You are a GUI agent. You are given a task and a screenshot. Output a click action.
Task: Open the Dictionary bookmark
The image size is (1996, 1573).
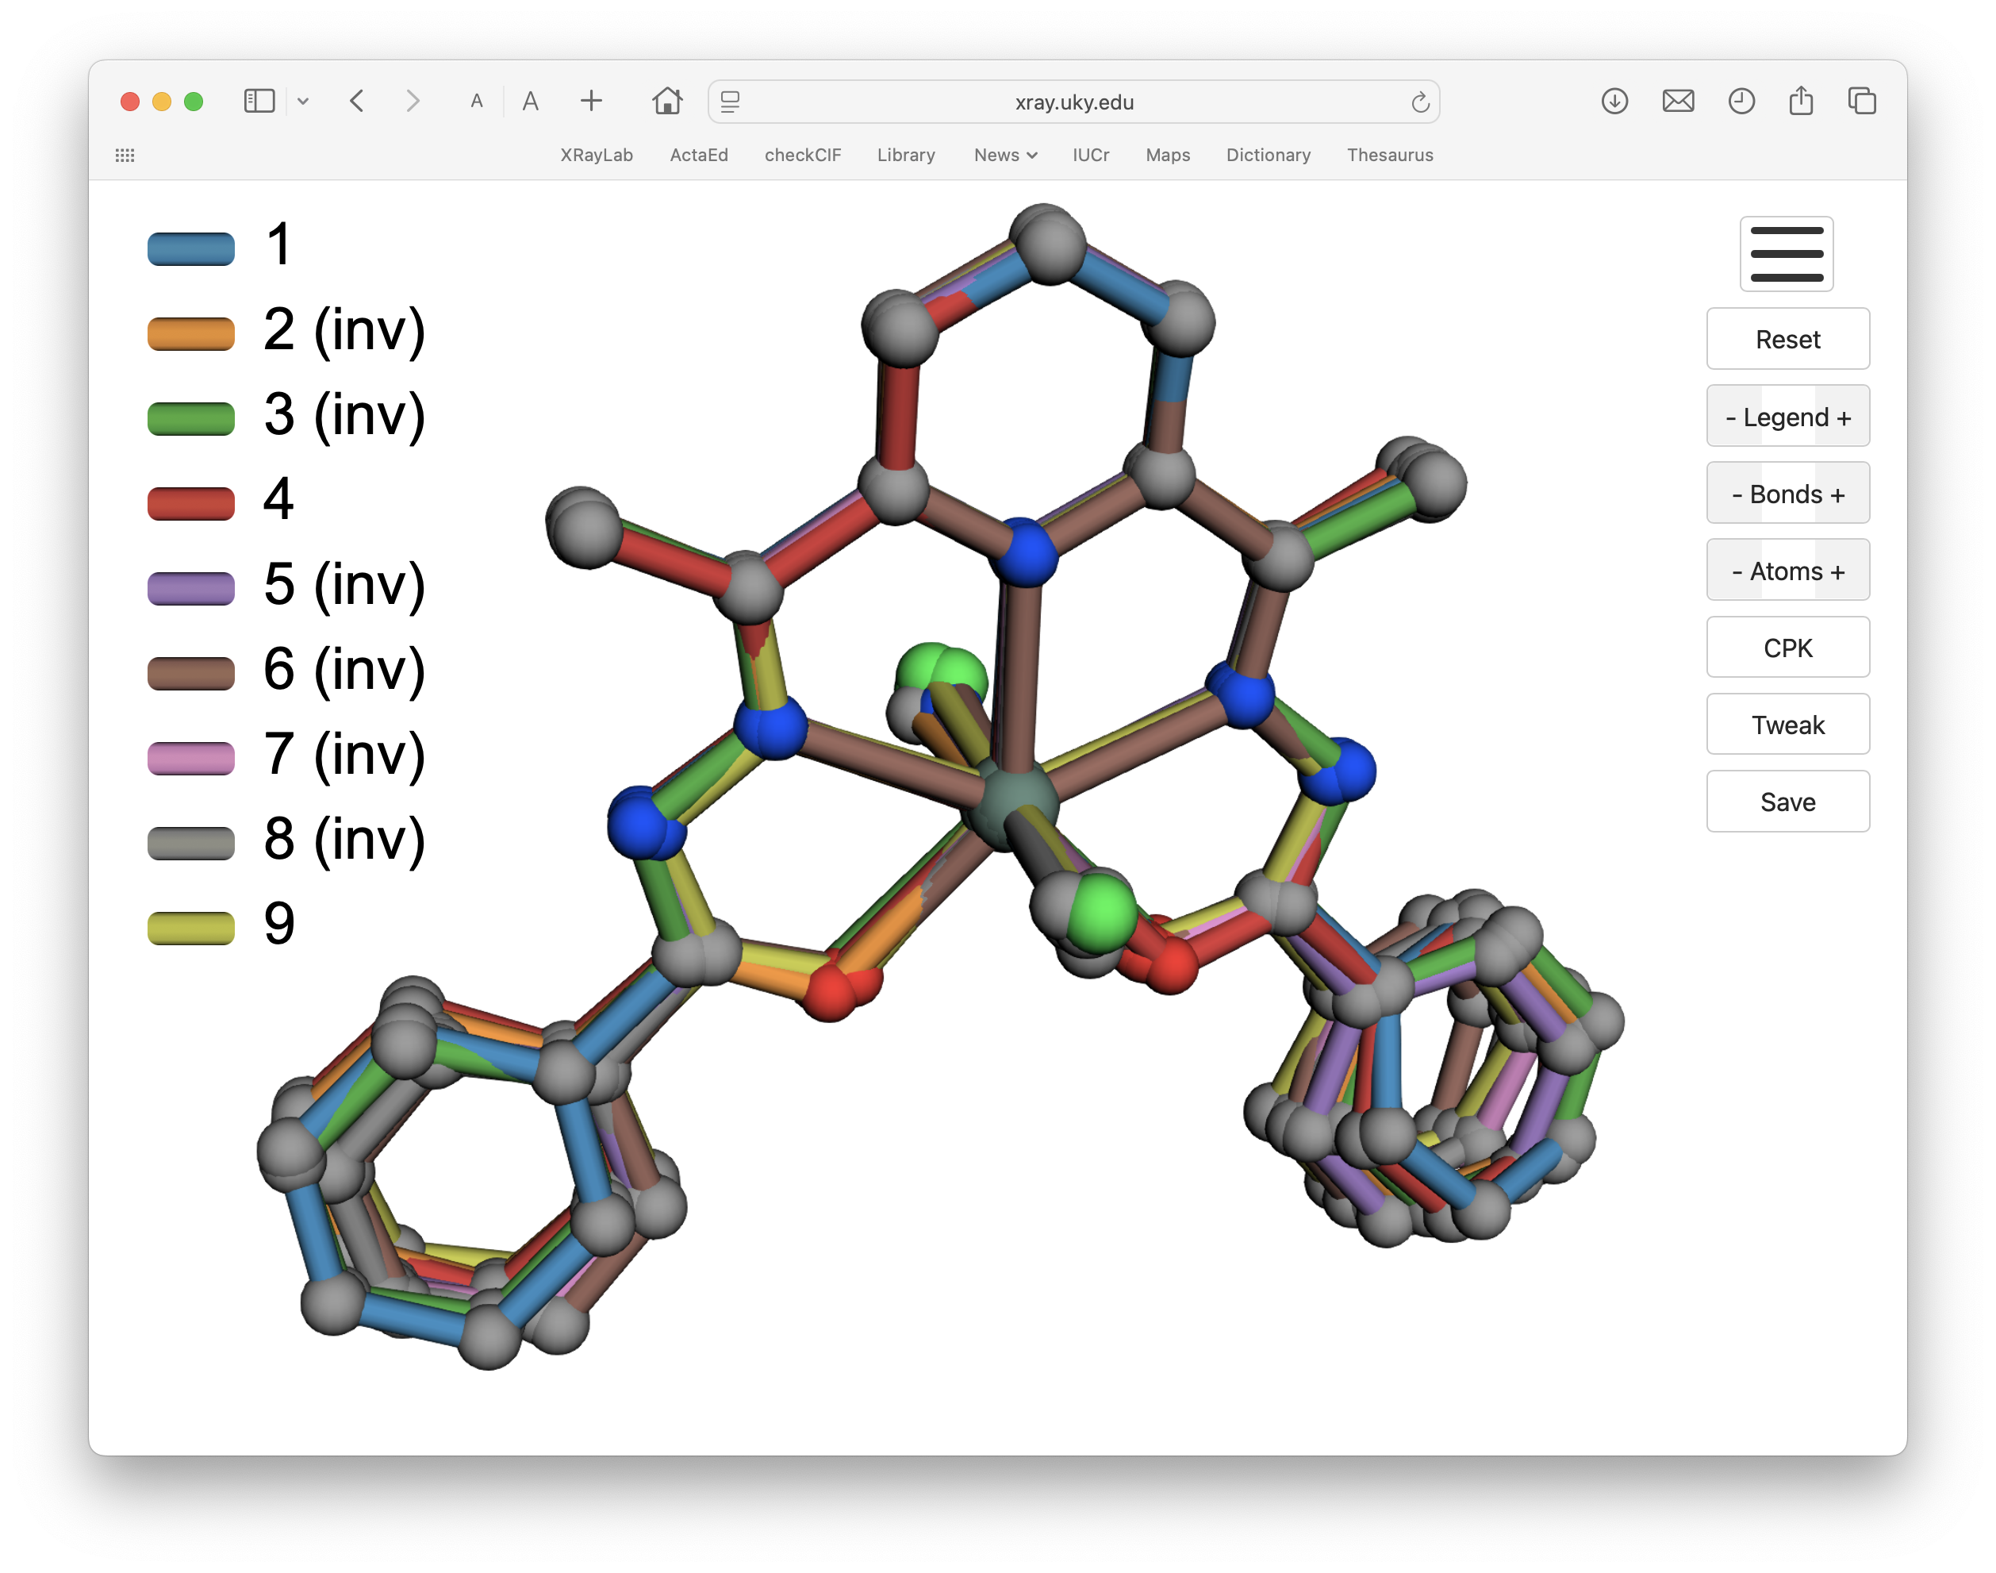(x=1268, y=155)
